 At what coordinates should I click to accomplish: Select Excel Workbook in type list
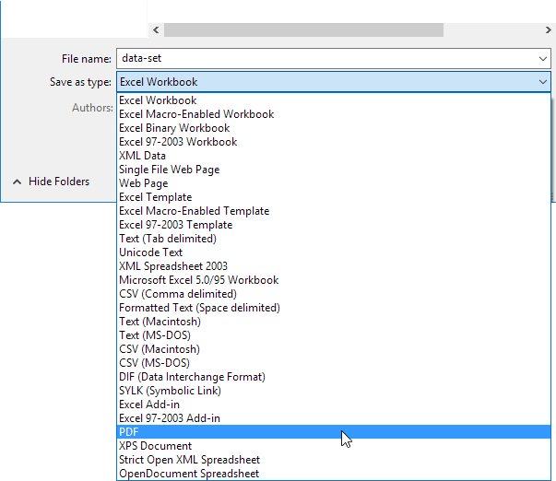tap(333, 100)
